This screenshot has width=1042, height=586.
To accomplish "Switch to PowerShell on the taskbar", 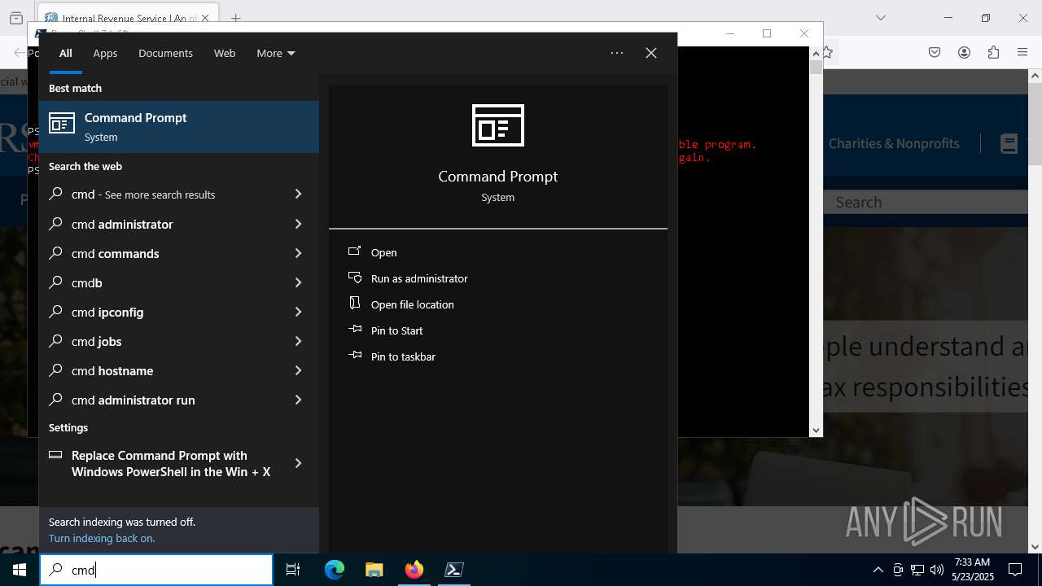I will (x=454, y=570).
